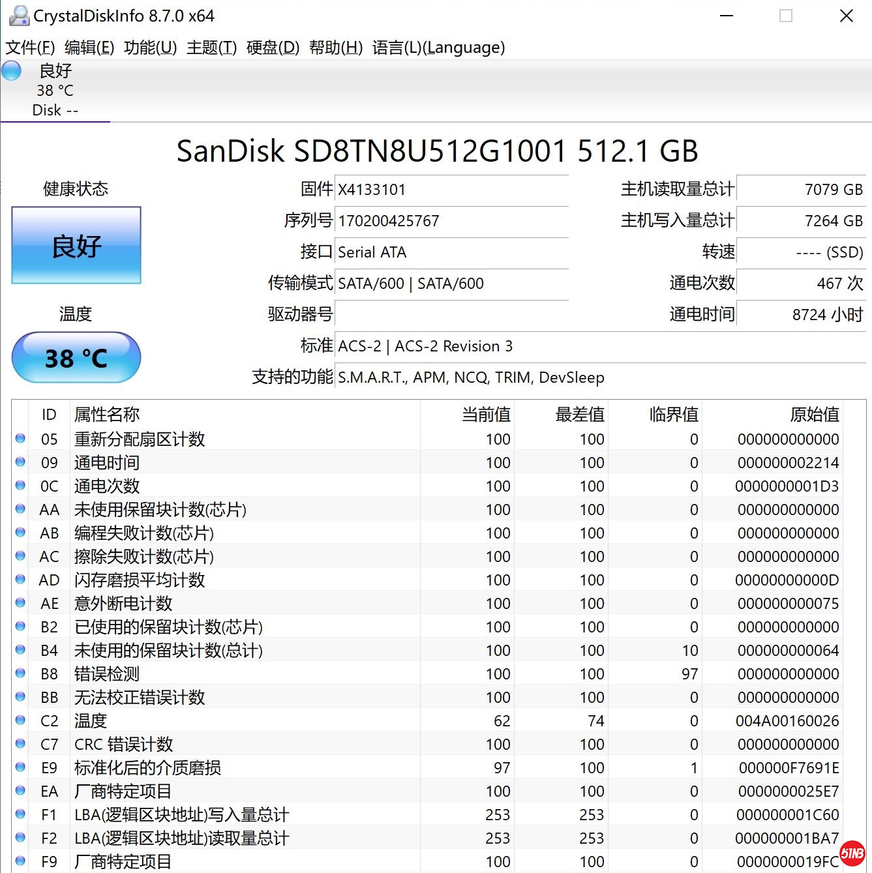The height and width of the screenshot is (873, 872).
Task: Click the CrystalDiskInfo app icon in title bar
Action: (x=19, y=16)
